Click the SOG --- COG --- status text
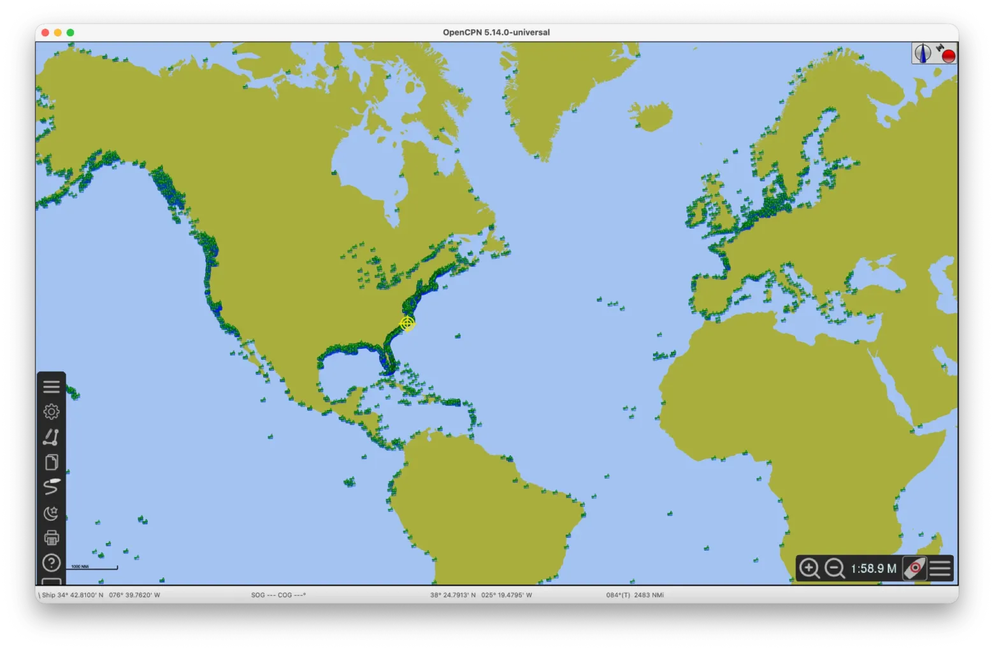This screenshot has width=994, height=650. pos(278,595)
